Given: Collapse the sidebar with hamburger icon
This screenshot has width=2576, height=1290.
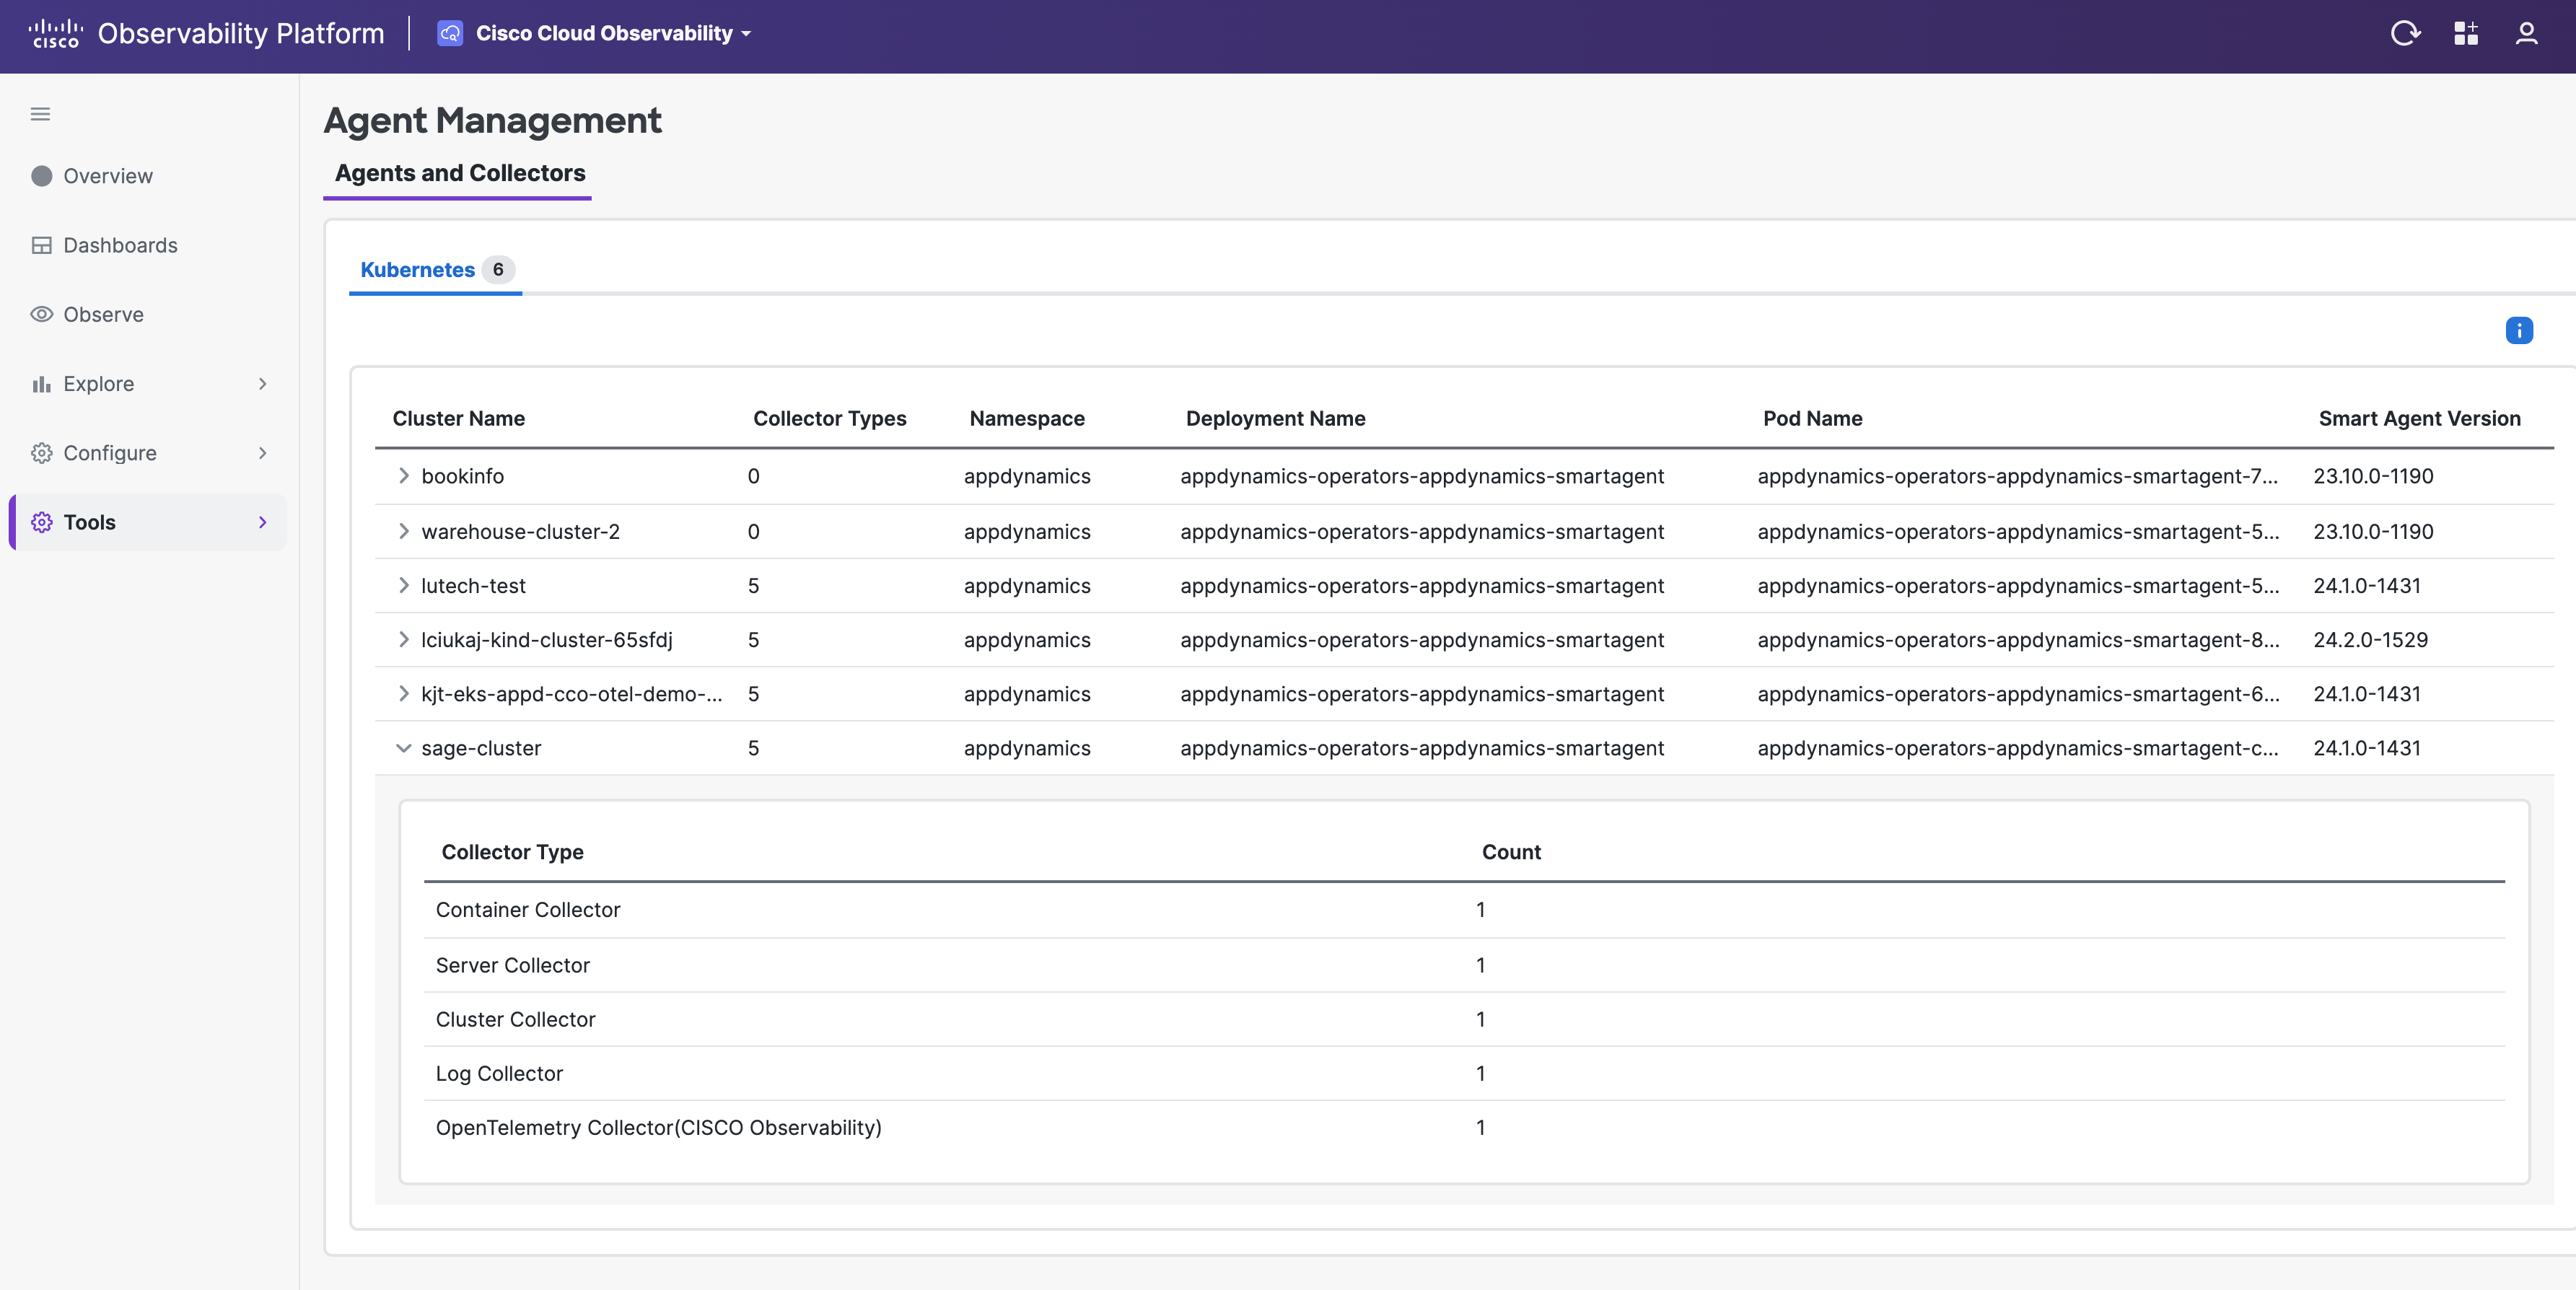Looking at the screenshot, I should (x=40, y=114).
